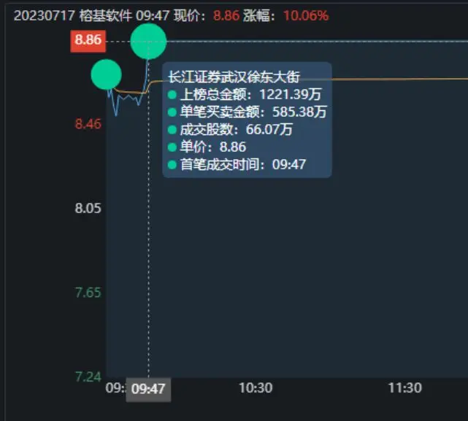Click the green 7.65 price axis label

point(88,293)
